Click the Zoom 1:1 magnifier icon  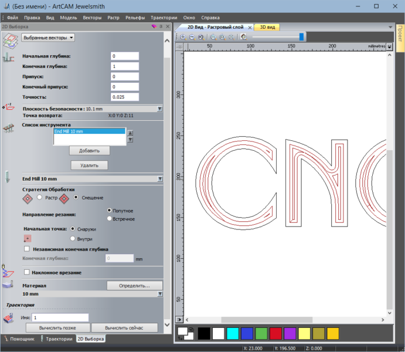pos(213,37)
